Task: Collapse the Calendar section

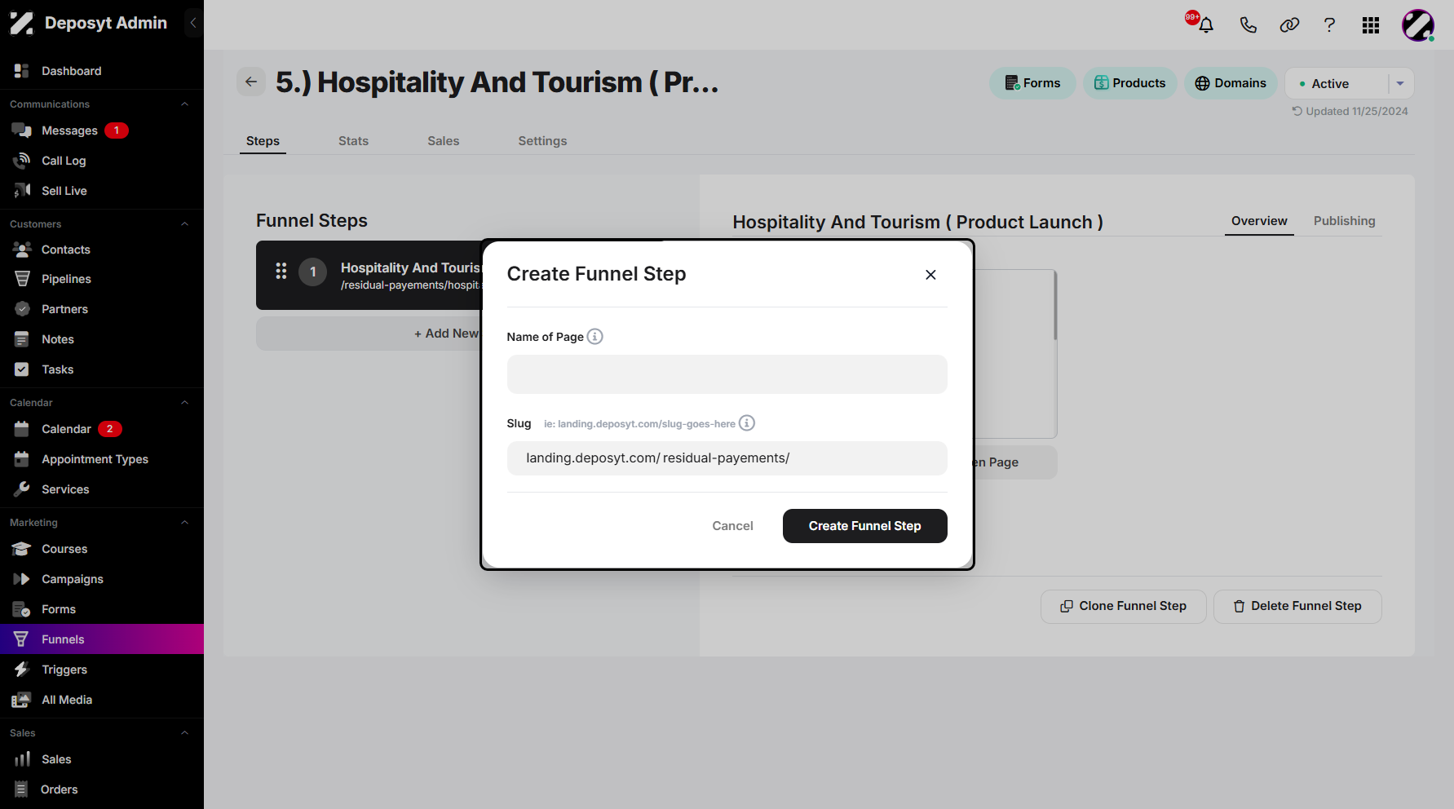Action: (185, 403)
